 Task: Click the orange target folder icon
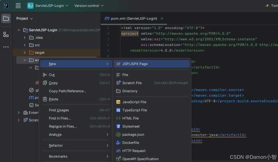tap(31, 53)
